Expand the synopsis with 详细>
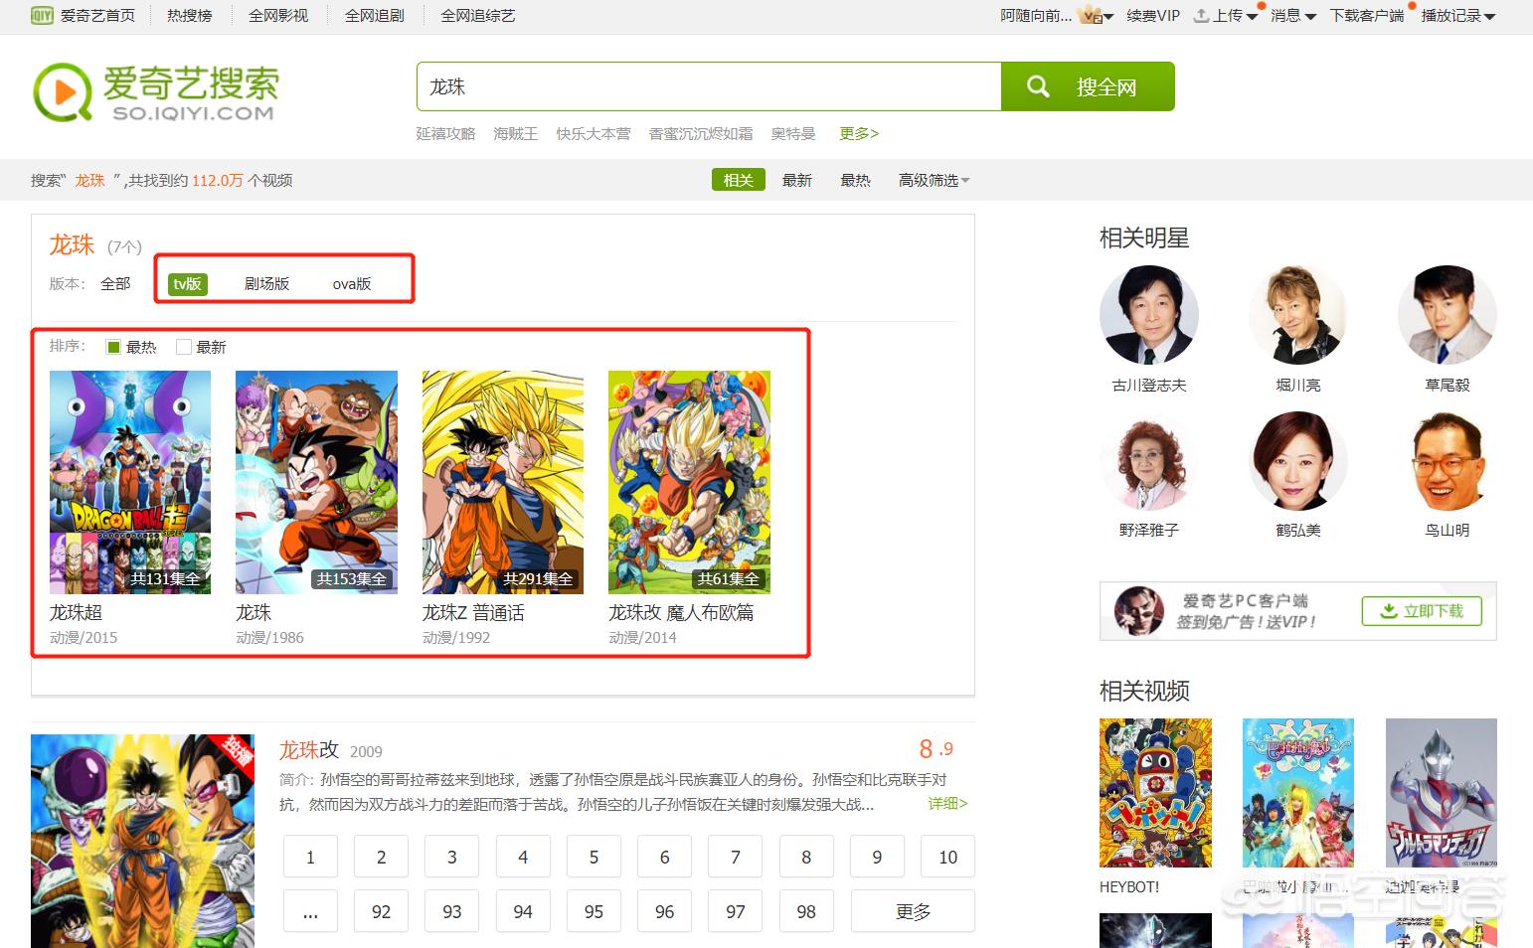This screenshot has height=948, width=1533. pos(947,803)
